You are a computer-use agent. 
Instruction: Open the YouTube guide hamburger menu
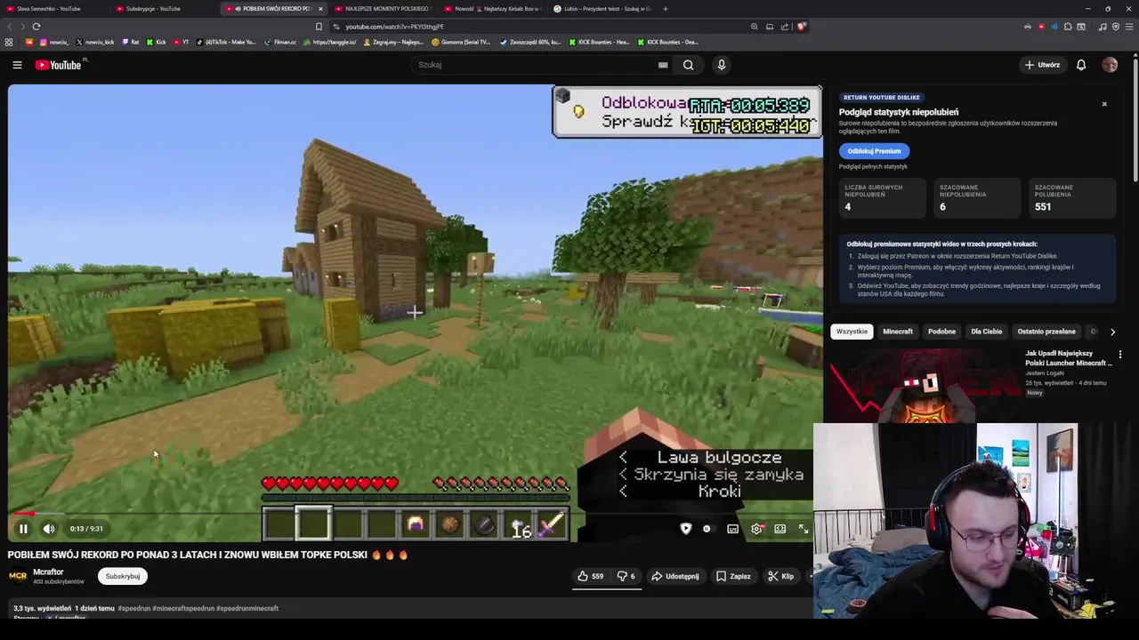(17, 65)
